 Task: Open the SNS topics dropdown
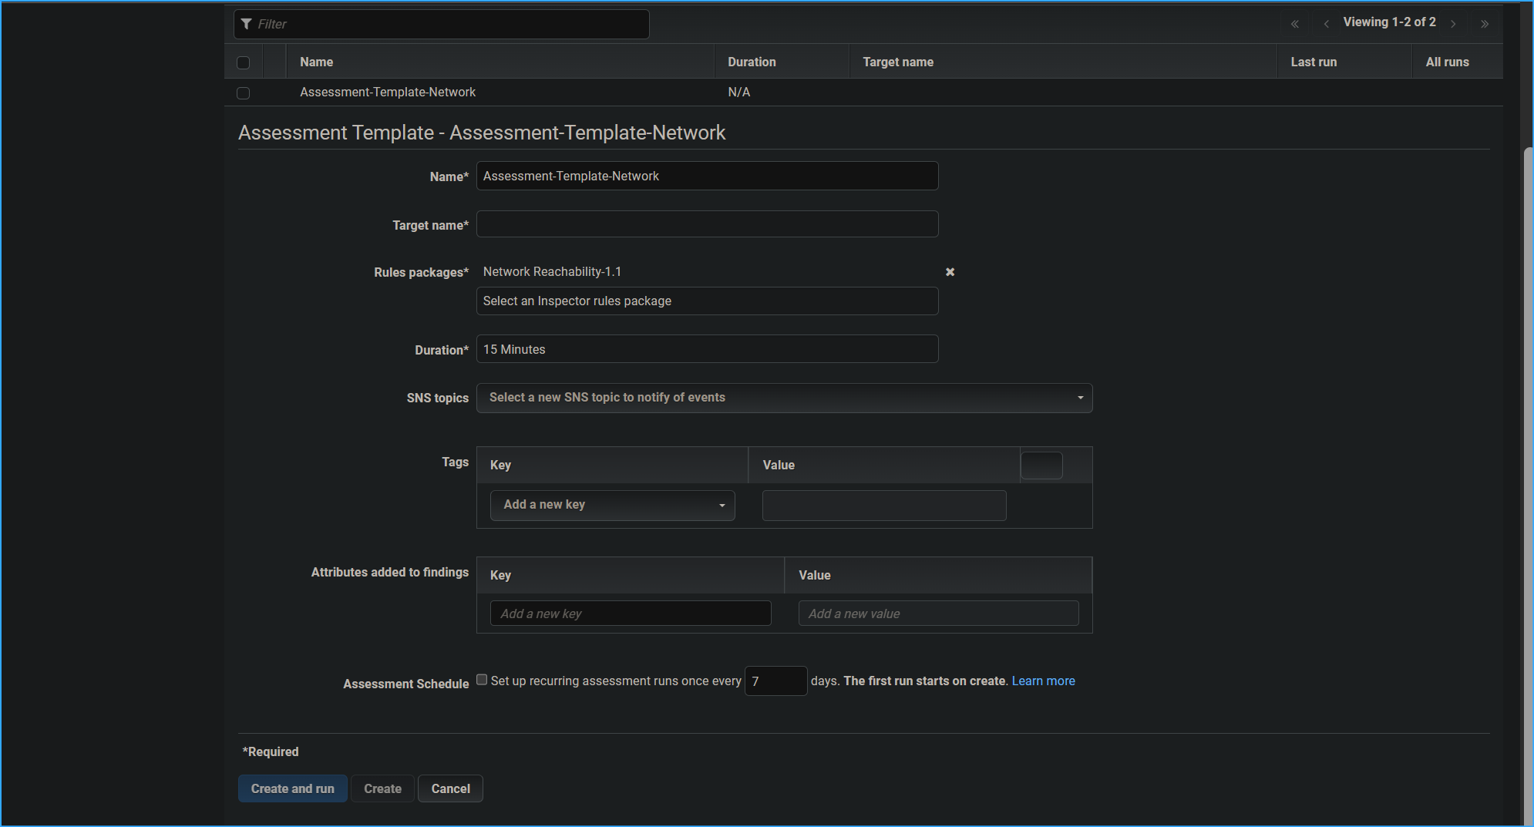[784, 398]
